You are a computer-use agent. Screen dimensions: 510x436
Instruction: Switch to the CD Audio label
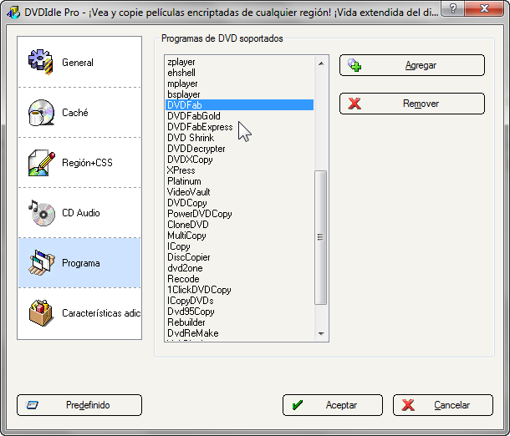point(80,213)
